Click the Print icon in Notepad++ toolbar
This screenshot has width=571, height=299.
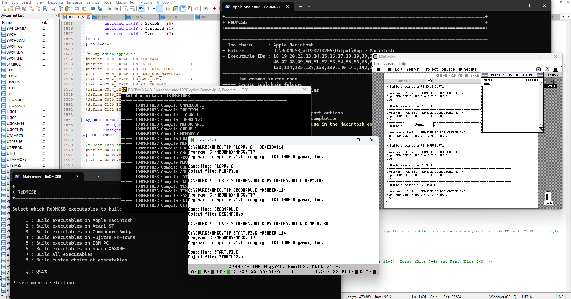click(x=45, y=9)
